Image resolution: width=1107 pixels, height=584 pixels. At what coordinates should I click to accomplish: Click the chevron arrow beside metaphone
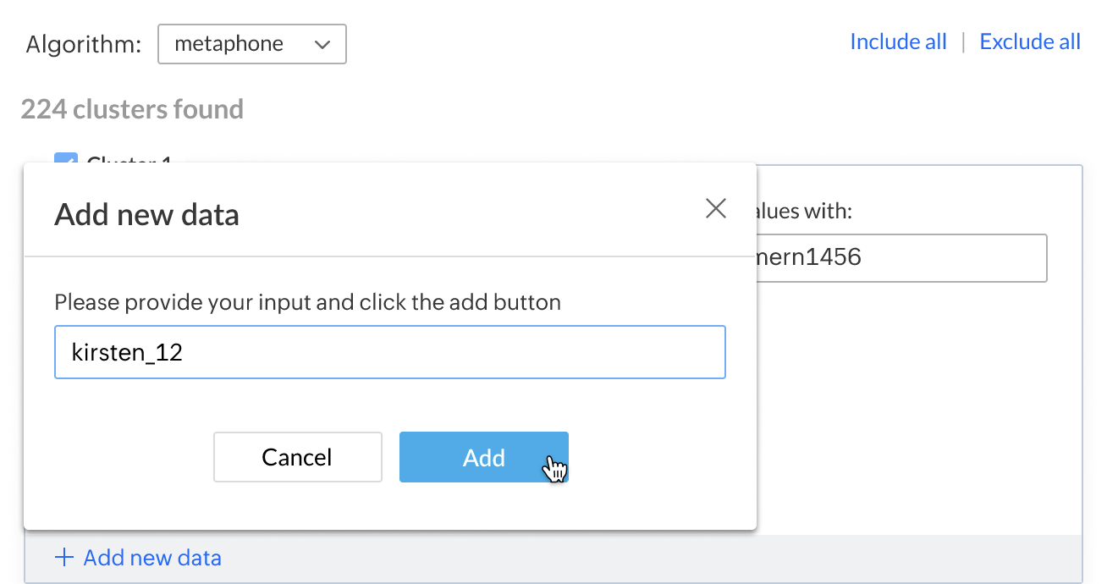[322, 46]
